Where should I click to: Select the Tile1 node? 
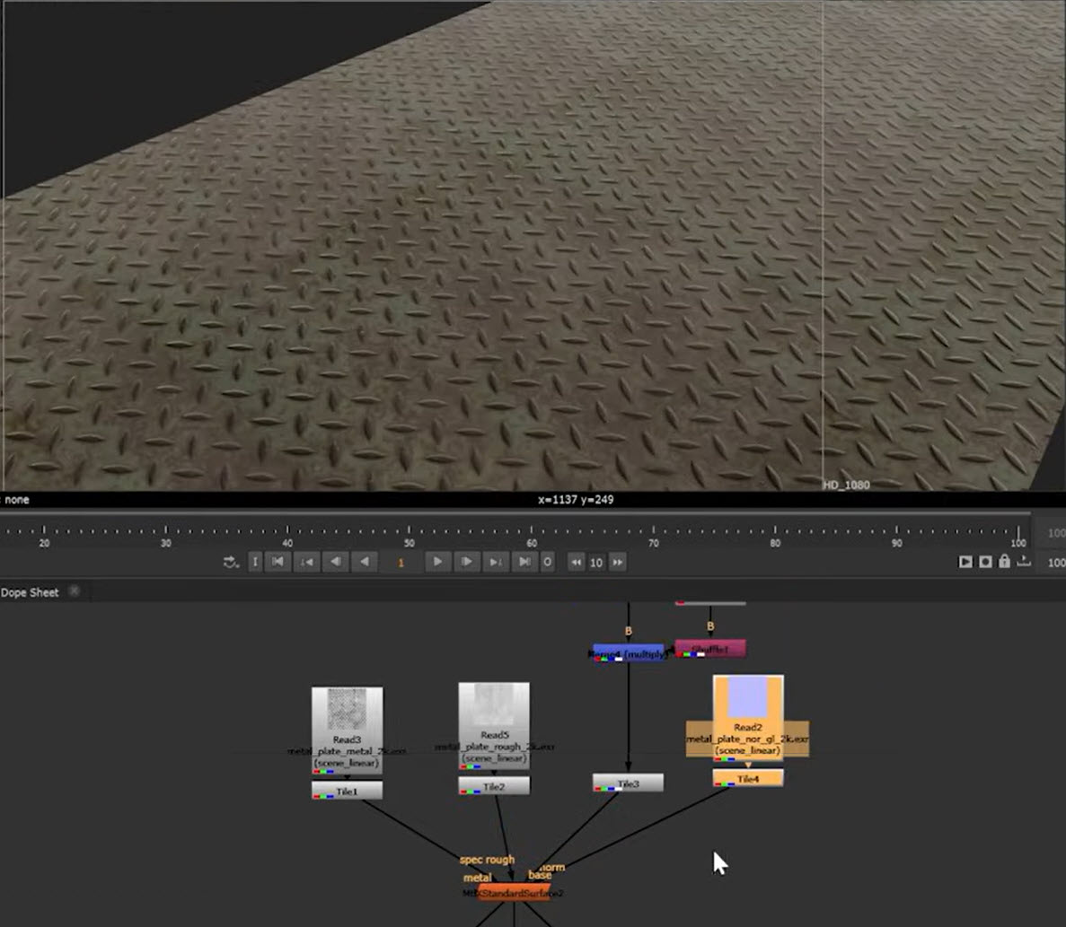click(x=347, y=791)
